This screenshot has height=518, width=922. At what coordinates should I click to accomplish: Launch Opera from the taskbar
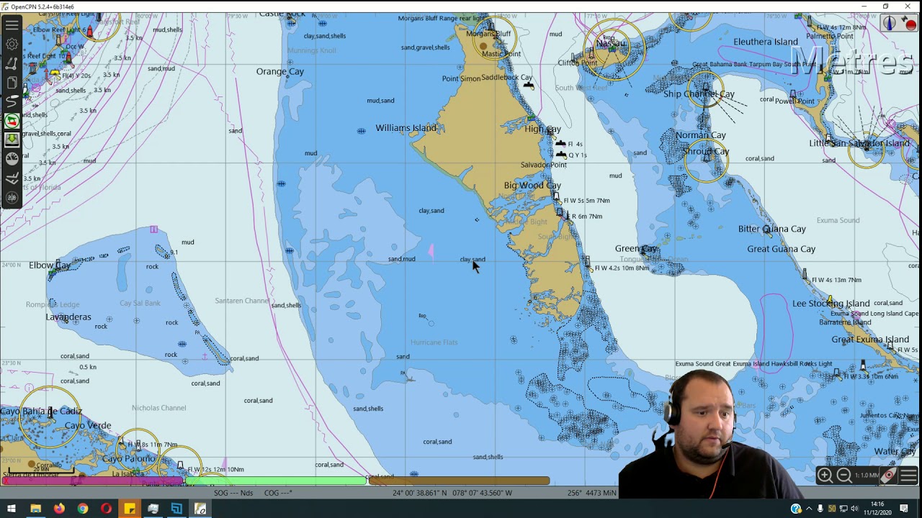tap(106, 509)
